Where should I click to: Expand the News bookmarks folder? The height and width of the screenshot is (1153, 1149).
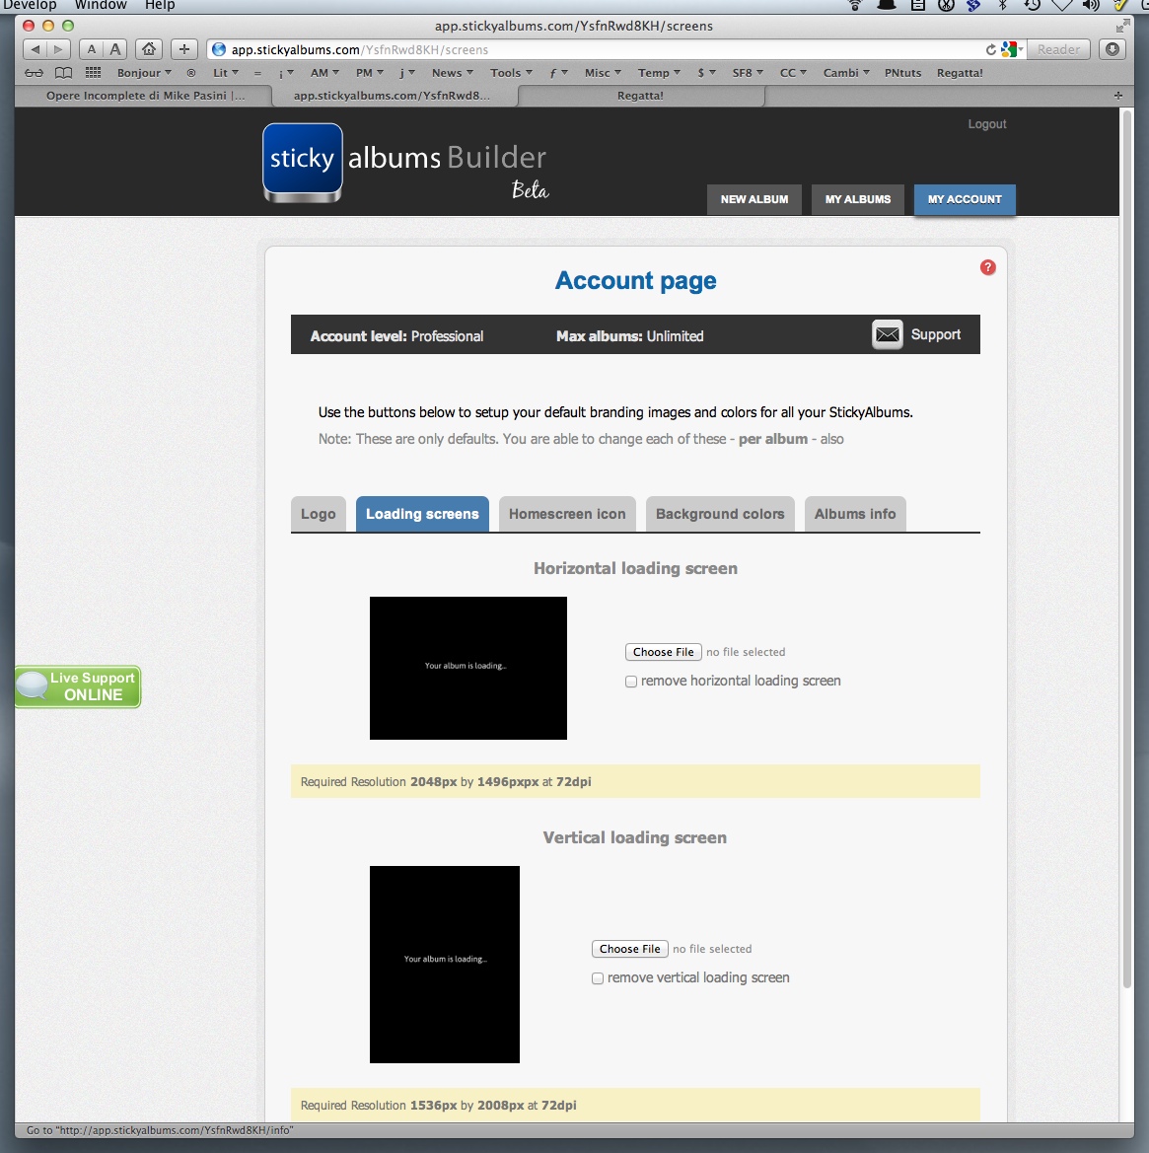pos(452,73)
